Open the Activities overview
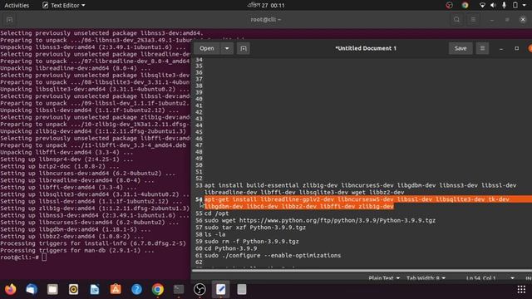The width and height of the screenshot is (532, 299). pos(17,5)
